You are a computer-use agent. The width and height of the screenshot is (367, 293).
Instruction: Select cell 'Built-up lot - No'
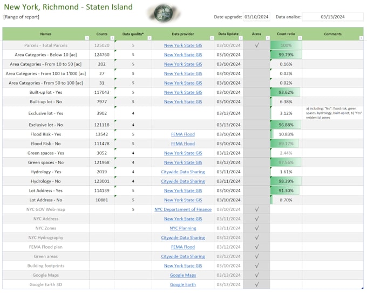(x=46, y=101)
